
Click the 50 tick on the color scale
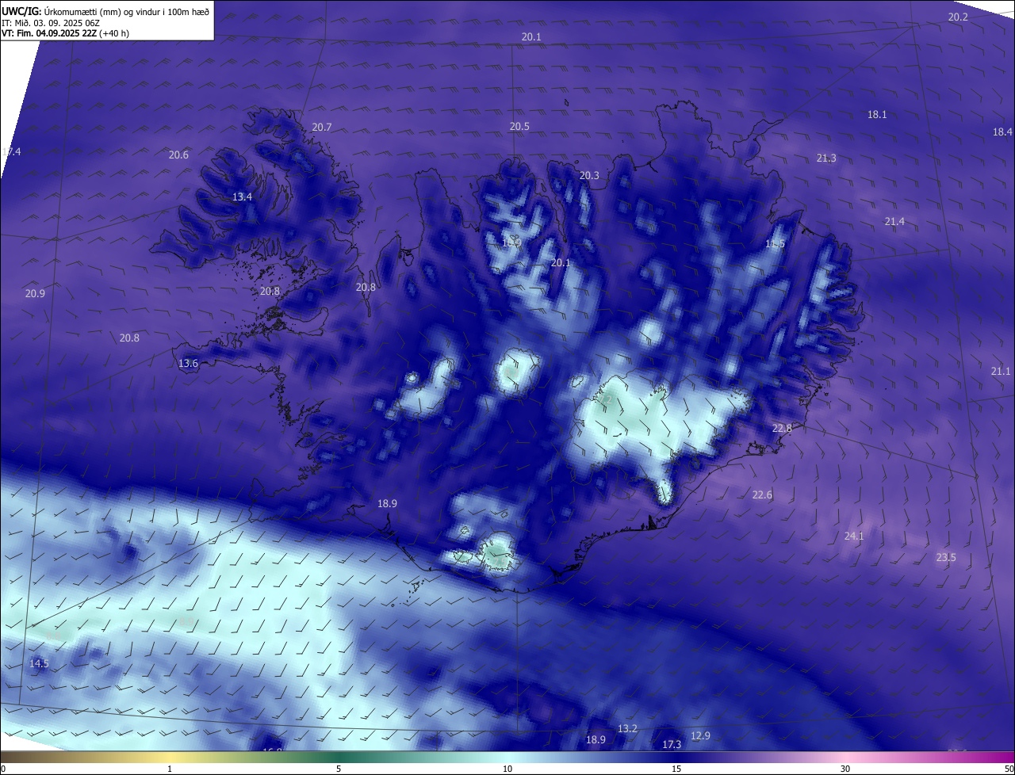pos(1008,769)
